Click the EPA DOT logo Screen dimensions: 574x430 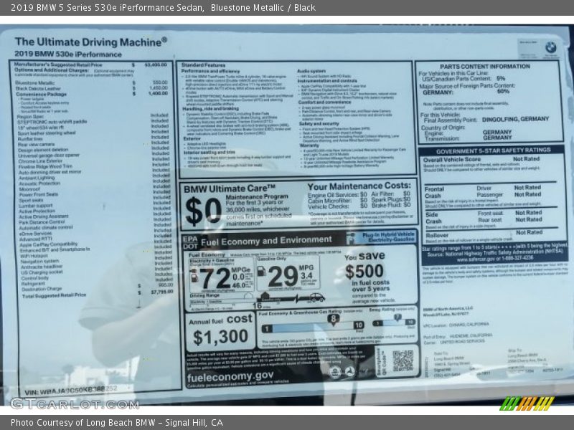(x=189, y=242)
